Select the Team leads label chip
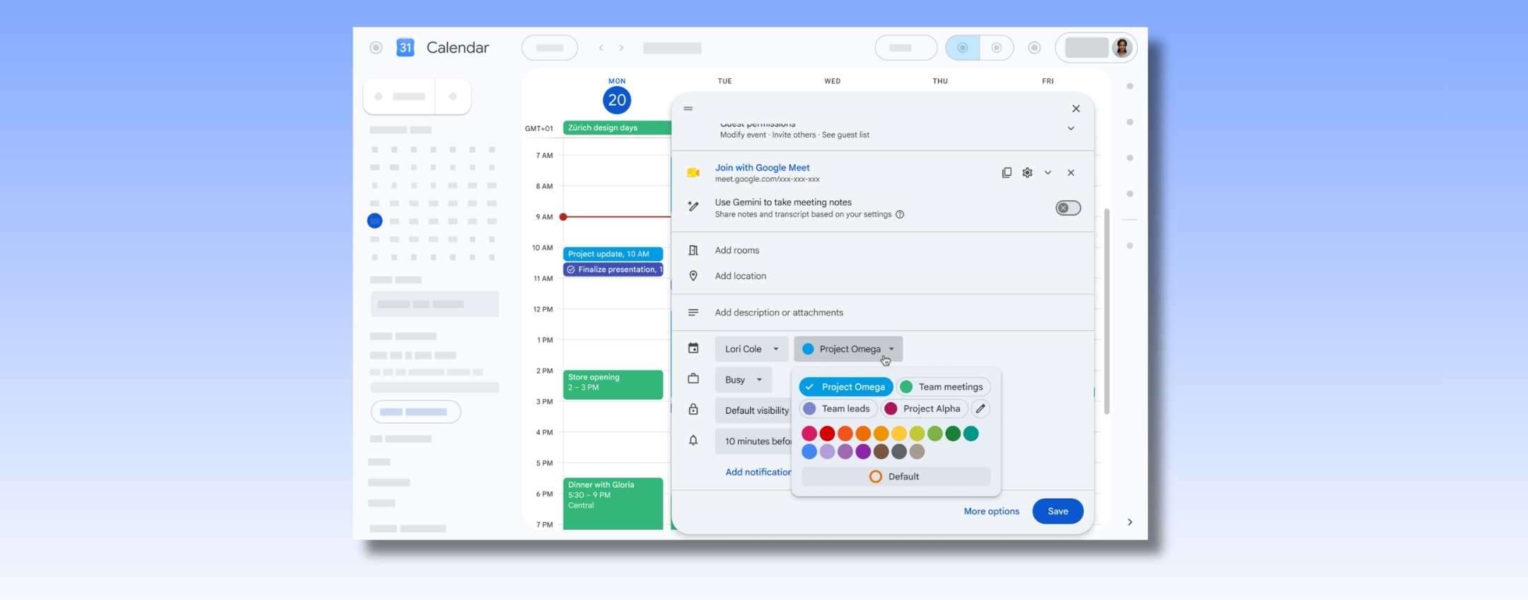The width and height of the screenshot is (1528, 600). click(x=838, y=408)
